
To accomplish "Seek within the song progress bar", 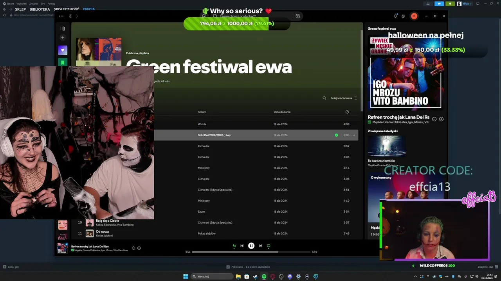I will 251,252.
